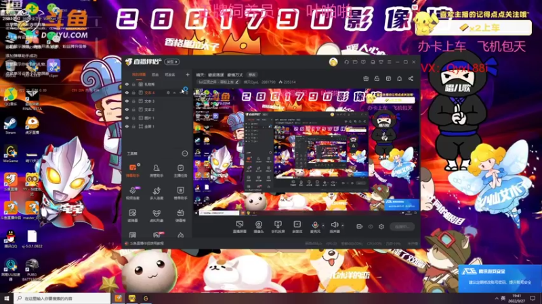Hide the 文本 2 layer via eye icon

coord(127,109)
